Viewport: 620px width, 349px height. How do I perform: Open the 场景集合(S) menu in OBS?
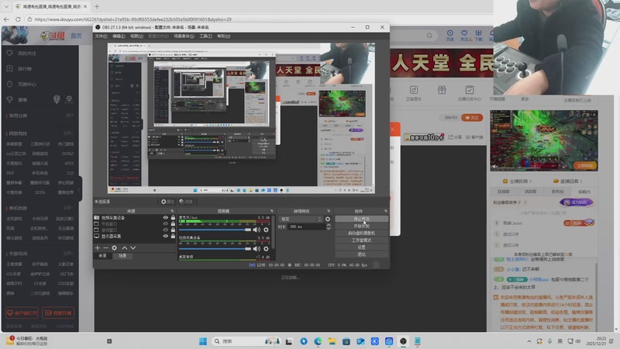(184, 36)
